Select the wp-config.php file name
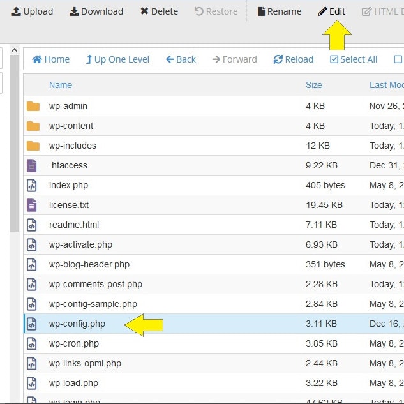This screenshot has width=404, height=404. click(x=77, y=324)
